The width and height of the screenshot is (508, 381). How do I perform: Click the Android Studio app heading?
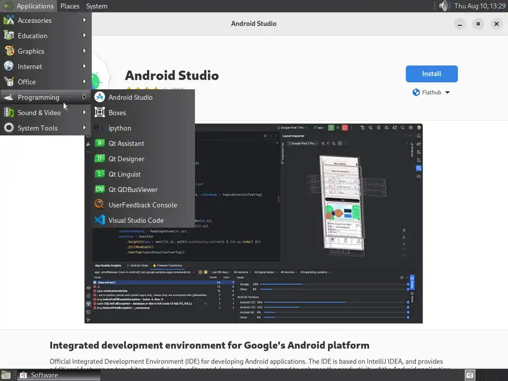pyautogui.click(x=172, y=75)
